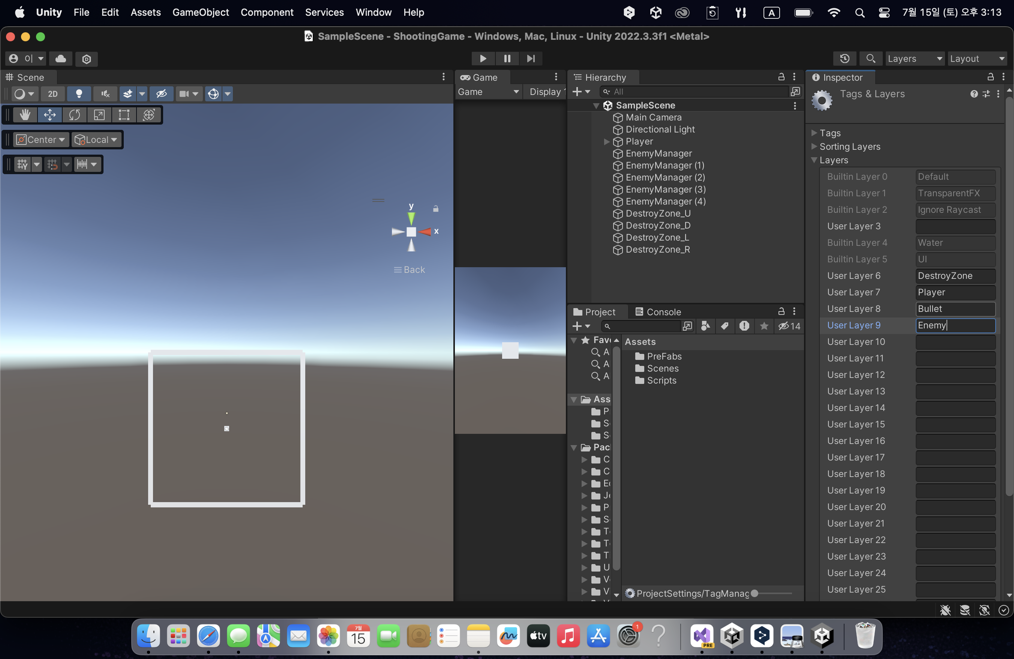Select the Hand view tool
This screenshot has height=659, width=1014.
tap(25, 115)
